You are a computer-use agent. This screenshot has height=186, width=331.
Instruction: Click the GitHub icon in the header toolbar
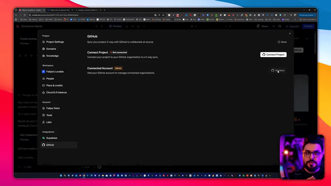pos(280,26)
